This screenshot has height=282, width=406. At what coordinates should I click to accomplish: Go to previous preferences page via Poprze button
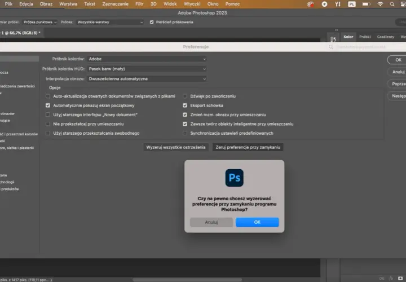tap(398, 84)
